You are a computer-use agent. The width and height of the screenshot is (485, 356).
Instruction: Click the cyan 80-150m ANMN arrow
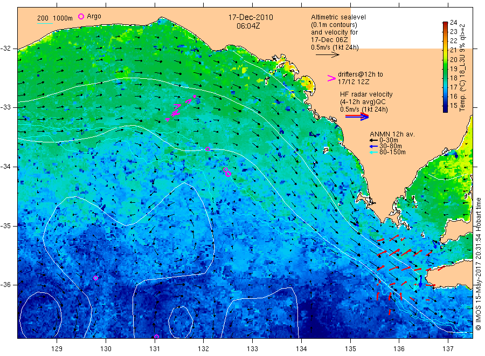tap(373, 152)
